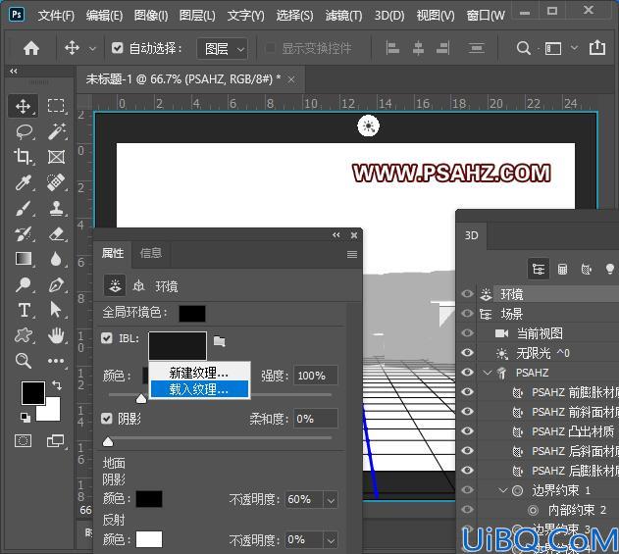This screenshot has height=554, width=619.
Task: Click the IBL folder texture icon
Action: pyautogui.click(x=220, y=341)
